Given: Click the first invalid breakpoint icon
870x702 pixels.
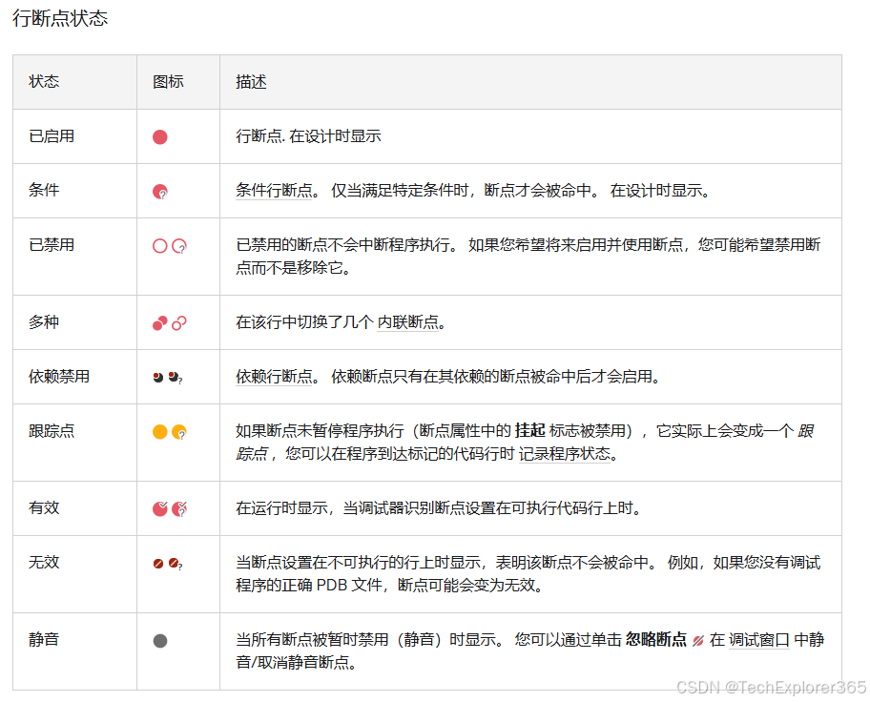Looking at the screenshot, I should (x=158, y=564).
